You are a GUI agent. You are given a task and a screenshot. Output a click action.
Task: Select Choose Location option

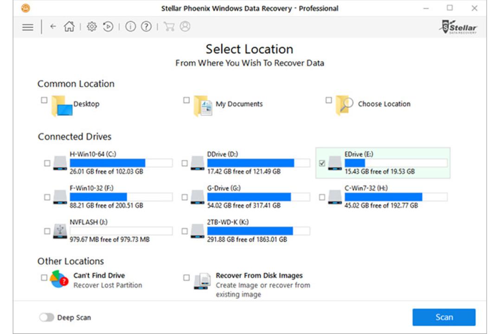pos(384,104)
